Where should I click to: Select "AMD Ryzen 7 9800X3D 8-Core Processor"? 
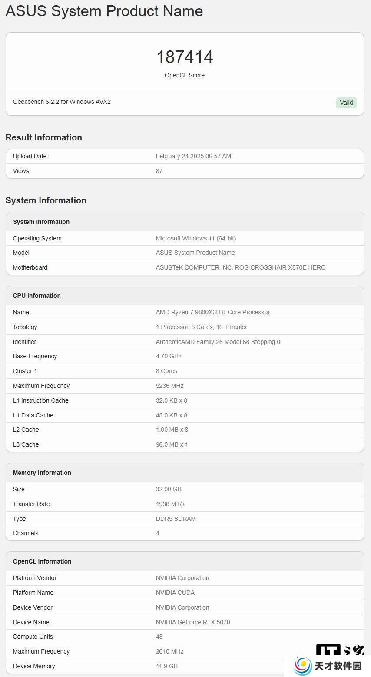pyautogui.click(x=213, y=312)
